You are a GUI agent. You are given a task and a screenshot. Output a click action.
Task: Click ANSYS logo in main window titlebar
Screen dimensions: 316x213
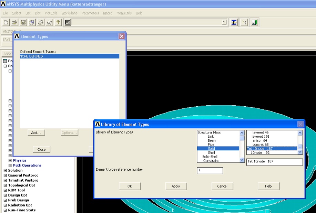(3, 4)
